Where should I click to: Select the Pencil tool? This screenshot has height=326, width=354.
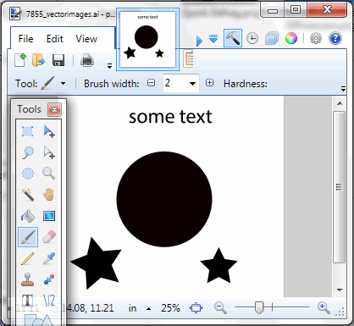pyautogui.click(x=28, y=258)
